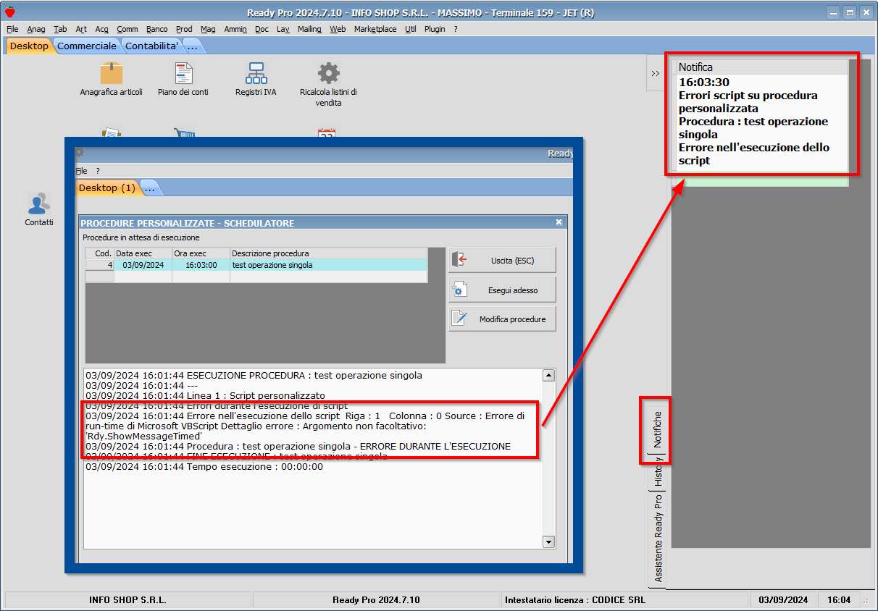Click the Modifica procedure button

tap(502, 319)
